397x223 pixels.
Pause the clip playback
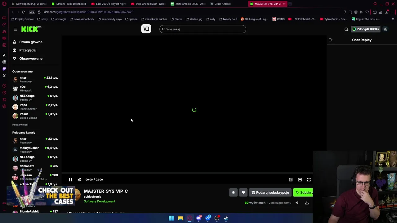click(70, 180)
